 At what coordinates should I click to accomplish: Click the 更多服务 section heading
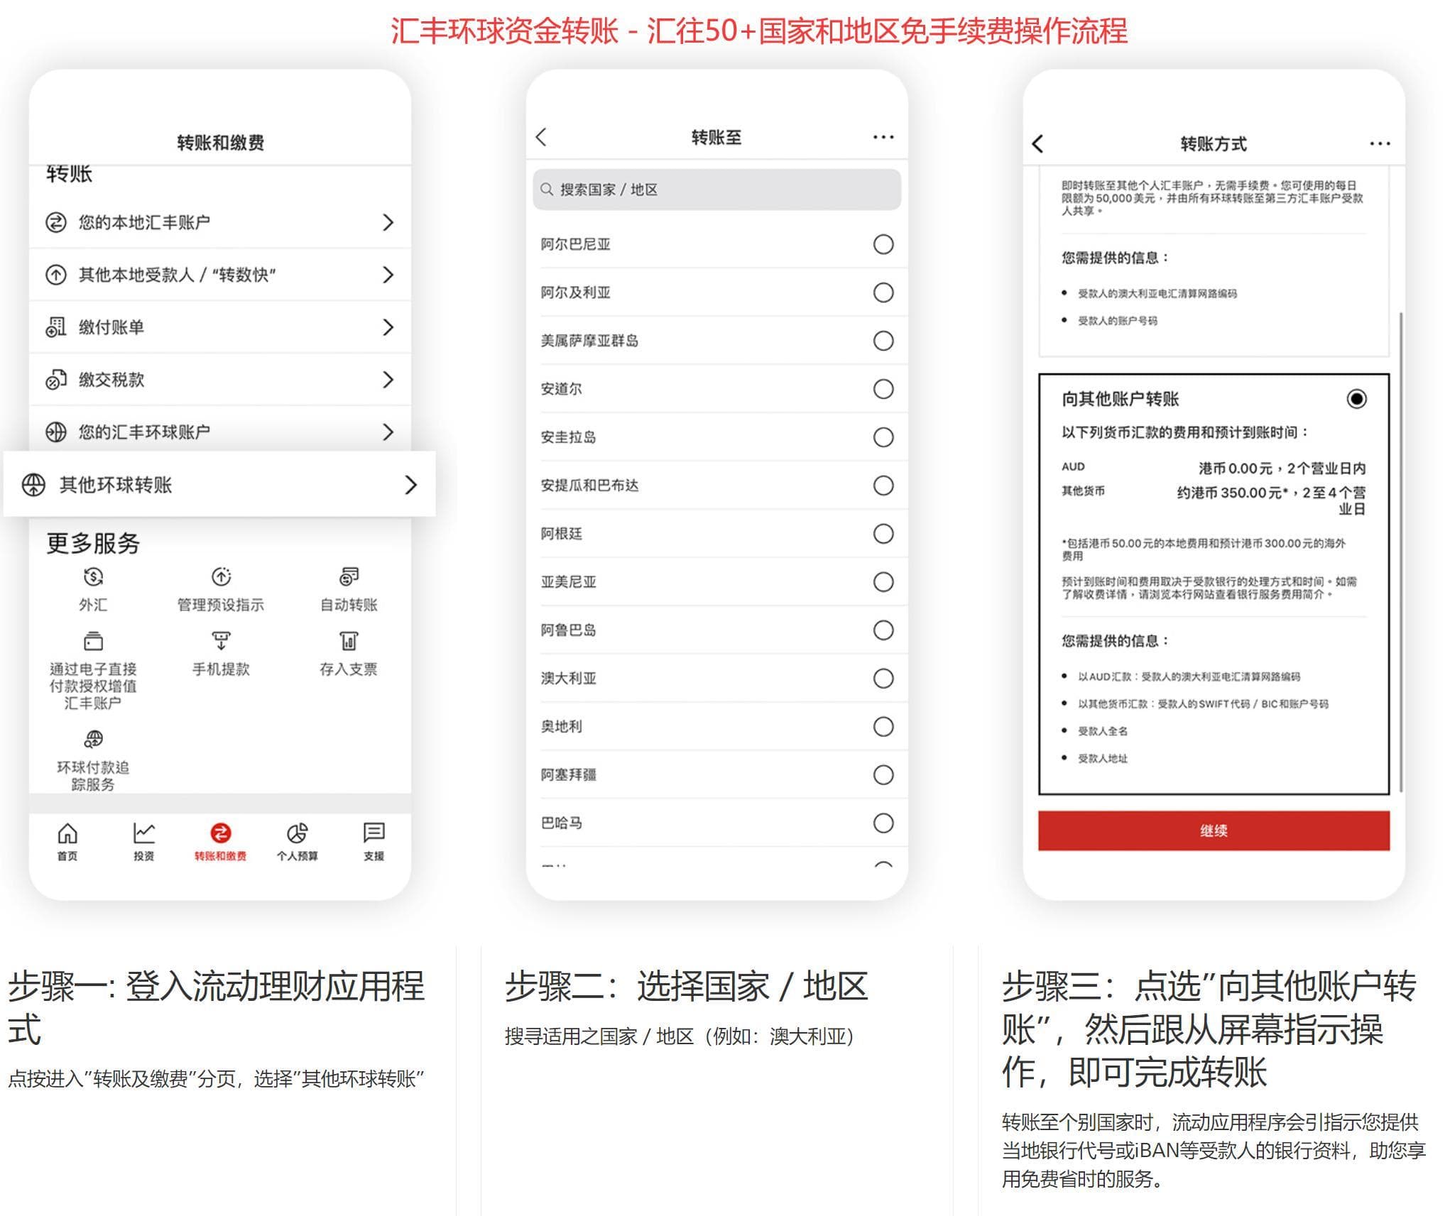(93, 544)
